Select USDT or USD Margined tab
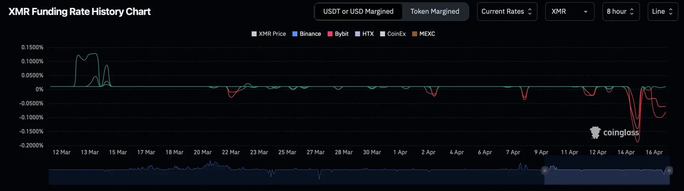684x191 pixels. point(358,11)
